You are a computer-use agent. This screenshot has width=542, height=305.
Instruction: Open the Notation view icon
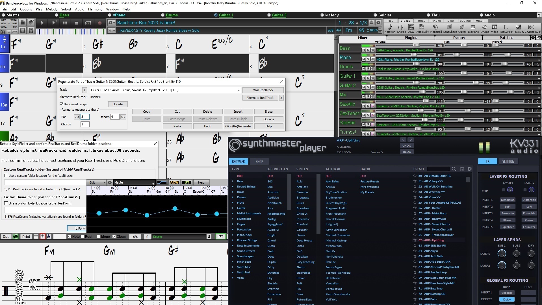pos(390,28)
